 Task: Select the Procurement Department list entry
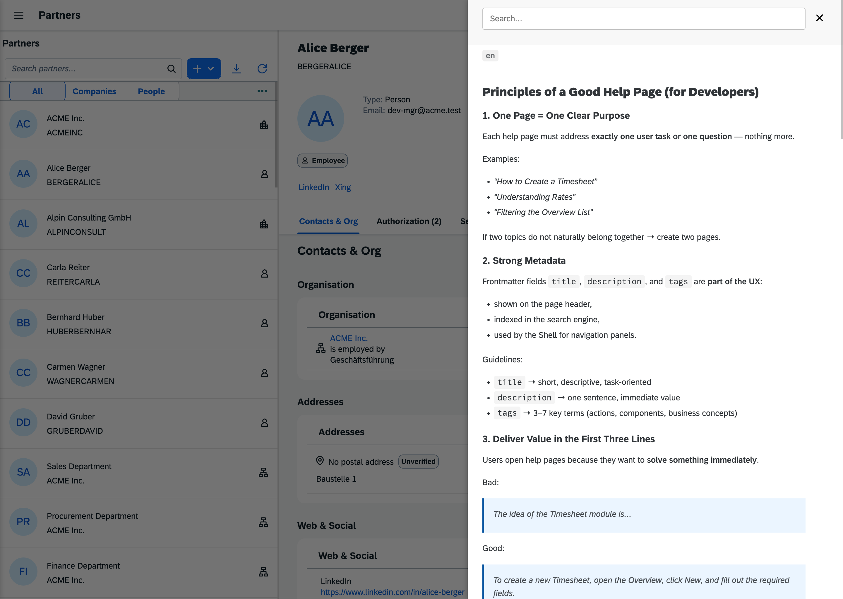coord(138,523)
